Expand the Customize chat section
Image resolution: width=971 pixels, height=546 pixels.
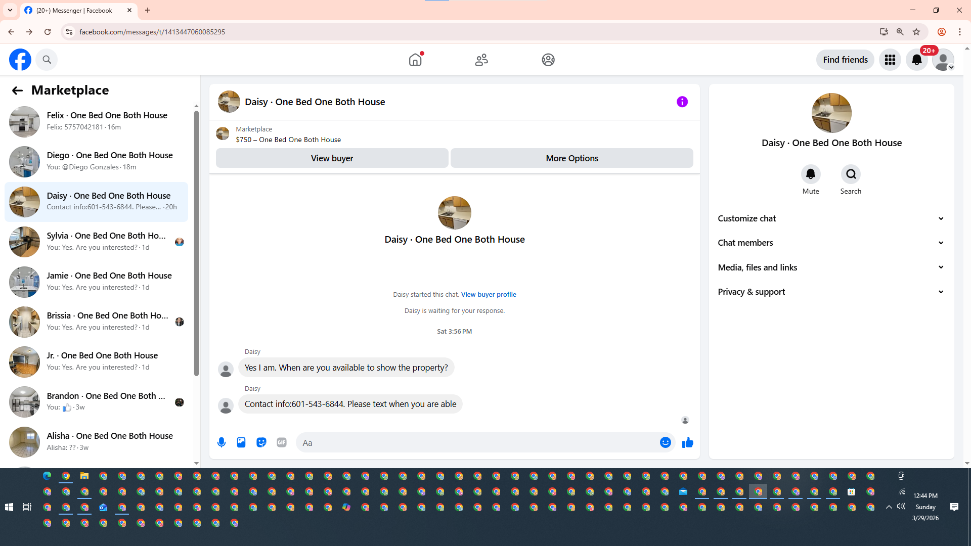[x=831, y=218]
